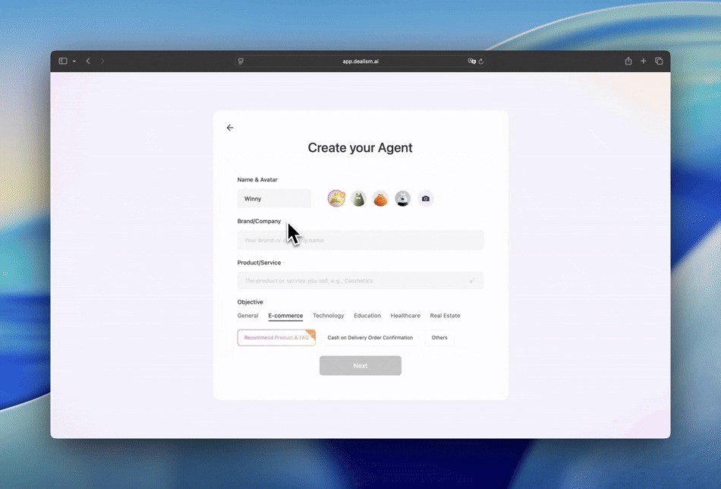Reload the page with the refresh icon

(481, 62)
